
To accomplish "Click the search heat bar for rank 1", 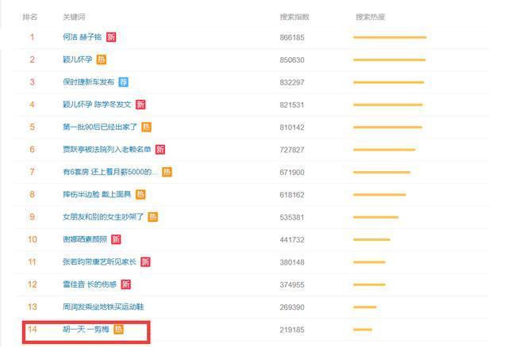I will [390, 37].
